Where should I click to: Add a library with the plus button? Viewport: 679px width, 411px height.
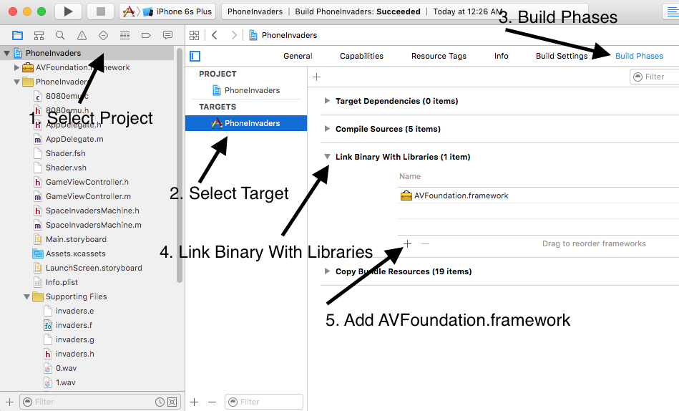pos(408,244)
